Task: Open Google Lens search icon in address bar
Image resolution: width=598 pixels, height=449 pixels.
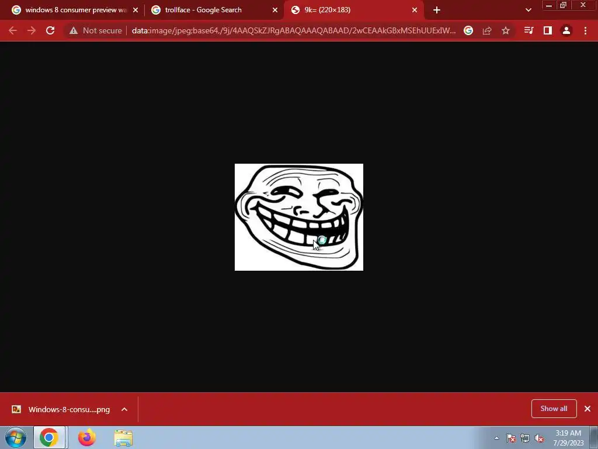Action: [468, 30]
